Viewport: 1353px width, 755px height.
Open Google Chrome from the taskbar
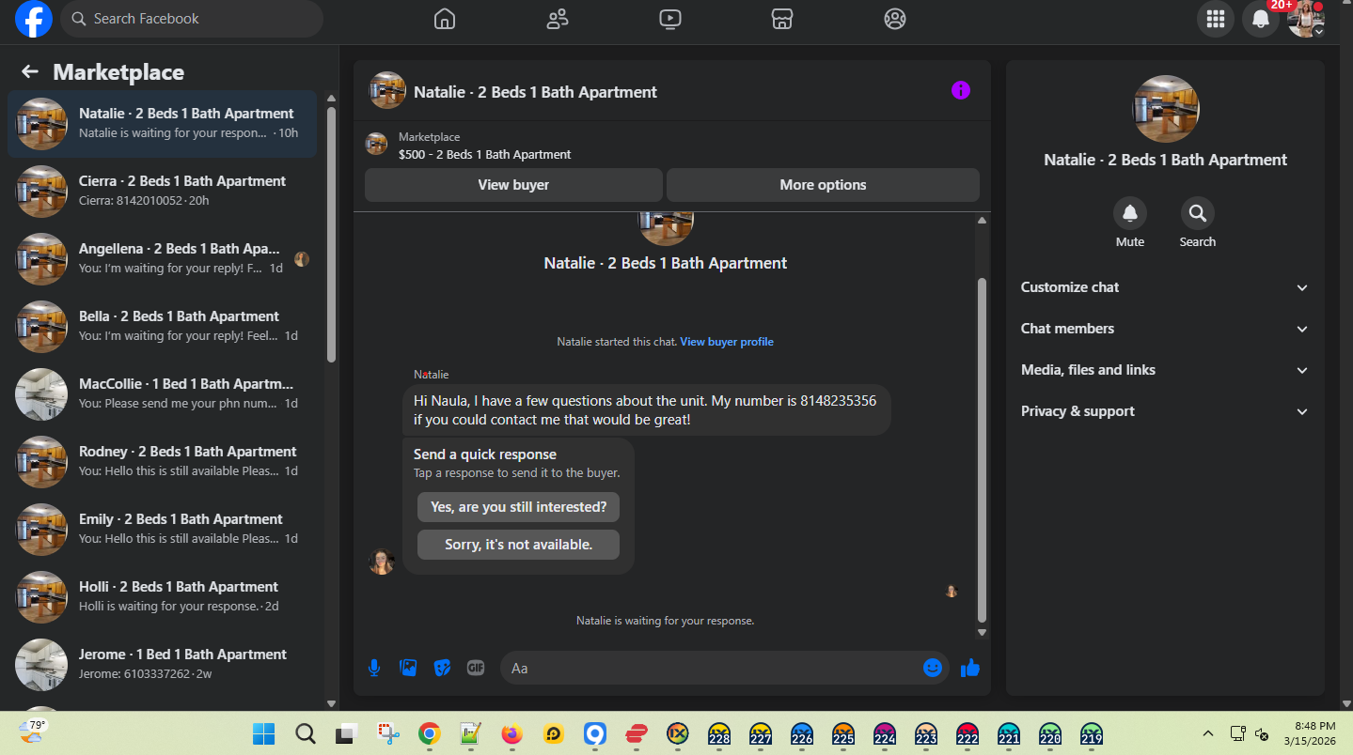click(x=430, y=733)
